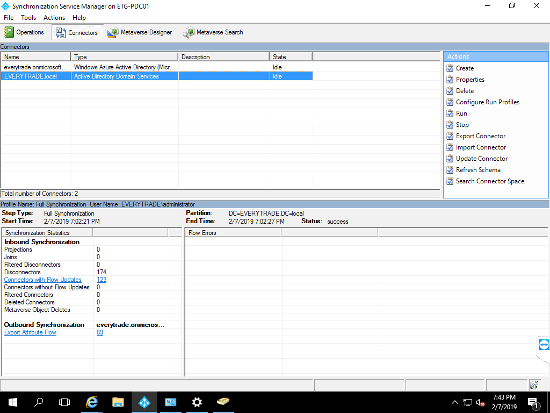Switch to the Connectors view

click(x=77, y=32)
